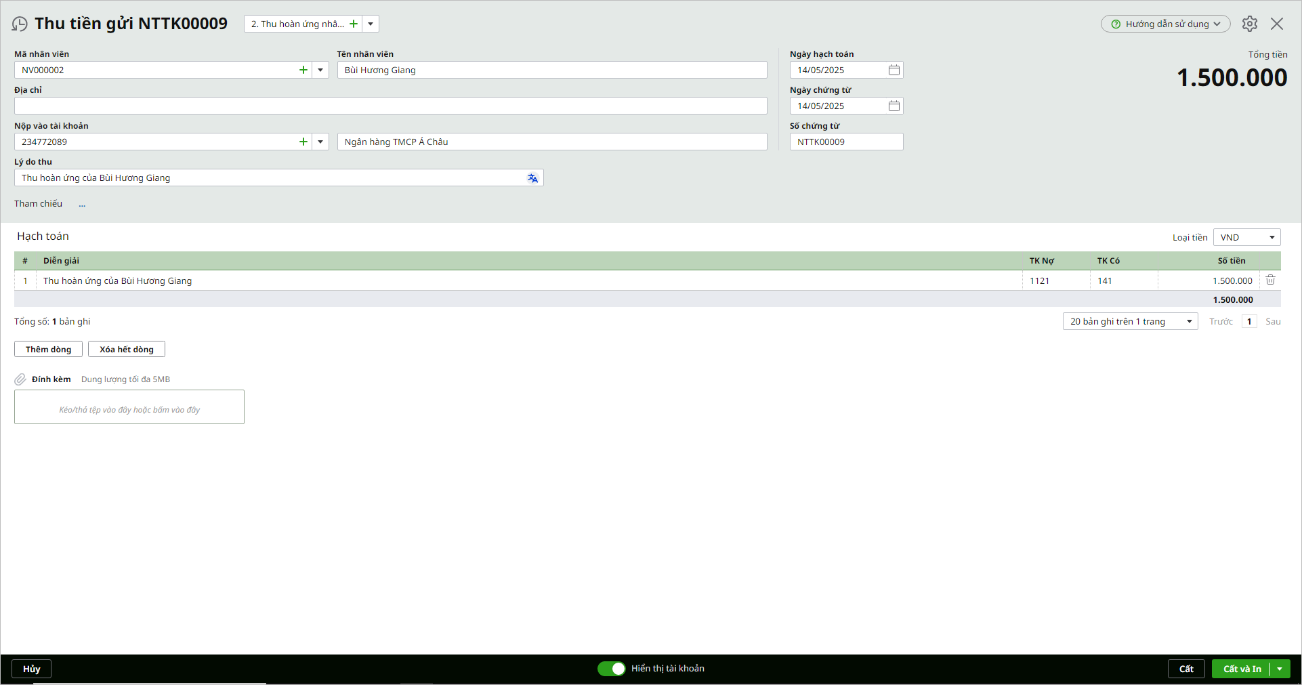Click TK Có cell 141
This screenshot has width=1302, height=685.
point(1124,281)
